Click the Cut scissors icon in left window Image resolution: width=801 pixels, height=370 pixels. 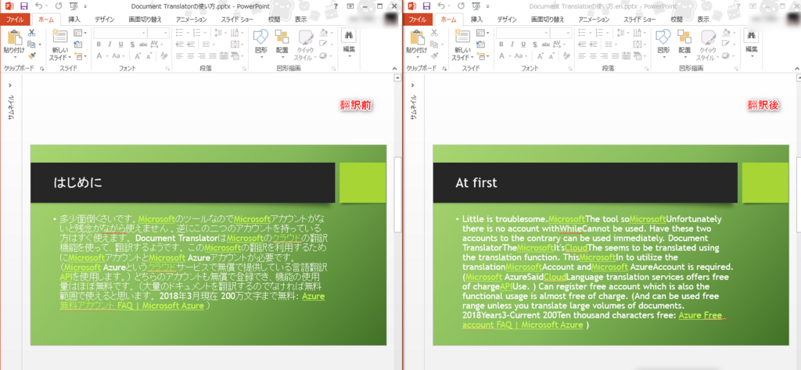[31, 33]
